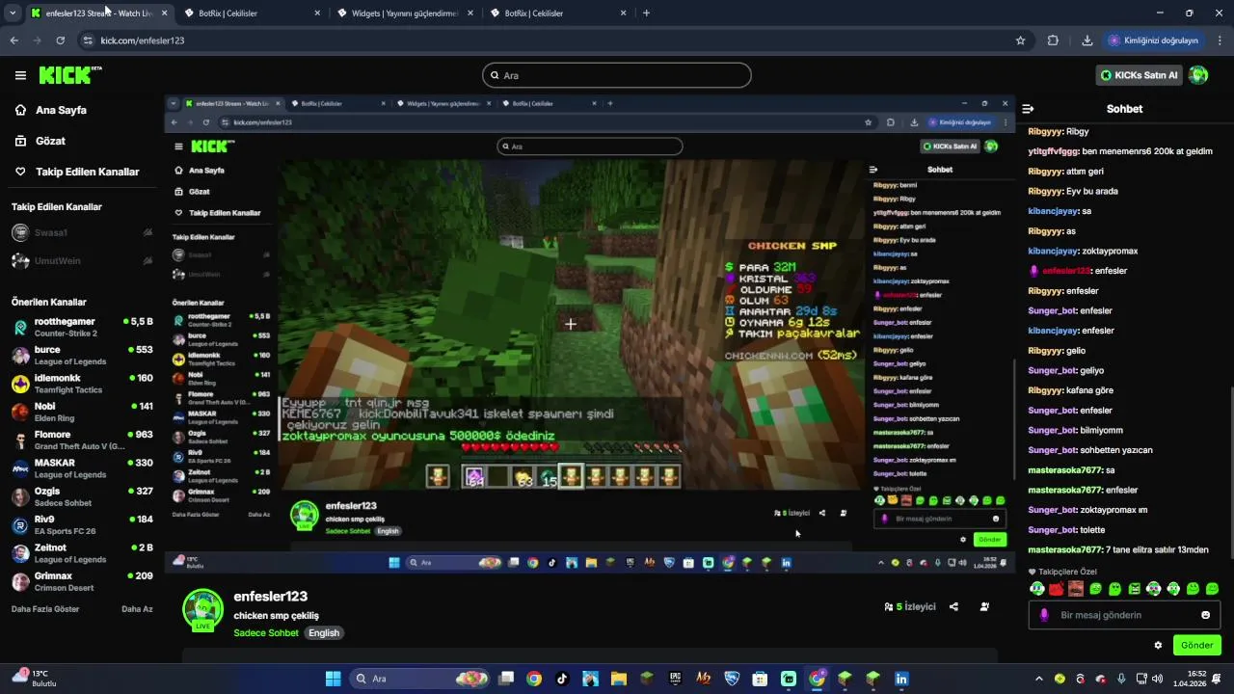The width and height of the screenshot is (1234, 694).
Task: Open the weather widget in taskbar
Action: (x=34, y=678)
